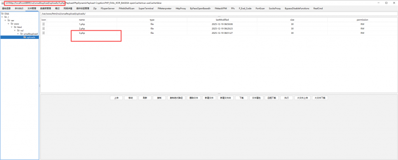Collapse the vul tree node arrow
The height and width of the screenshot is (160, 398).
pyautogui.click(x=14, y=30)
